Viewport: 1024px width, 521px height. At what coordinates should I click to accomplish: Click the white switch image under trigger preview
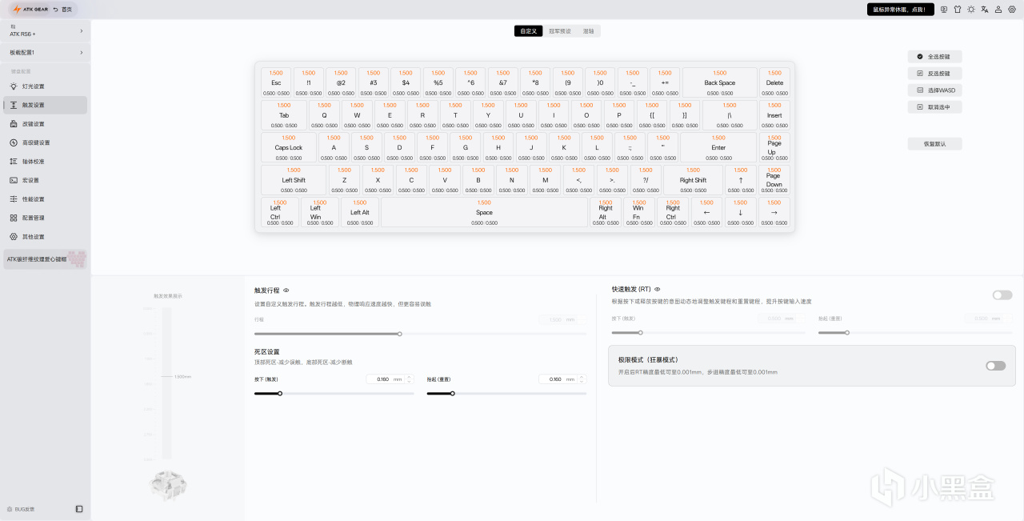(x=168, y=485)
